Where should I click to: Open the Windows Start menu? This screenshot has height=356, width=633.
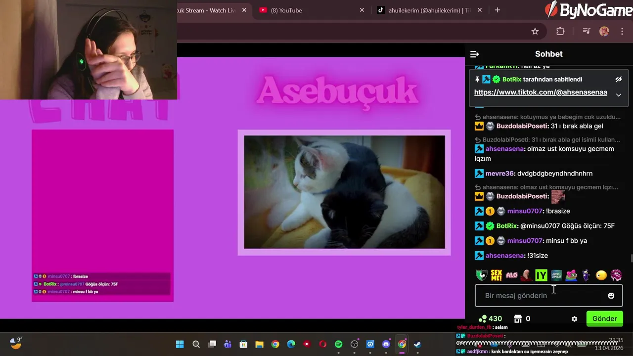[x=180, y=345]
